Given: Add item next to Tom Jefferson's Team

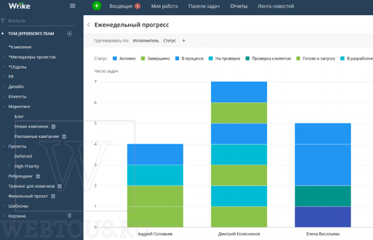Looking at the screenshot, I should (x=70, y=33).
